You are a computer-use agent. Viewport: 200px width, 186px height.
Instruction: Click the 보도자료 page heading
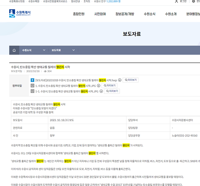pos(132,34)
